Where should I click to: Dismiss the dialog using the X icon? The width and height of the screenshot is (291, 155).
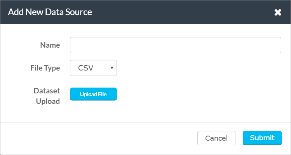pos(278,12)
